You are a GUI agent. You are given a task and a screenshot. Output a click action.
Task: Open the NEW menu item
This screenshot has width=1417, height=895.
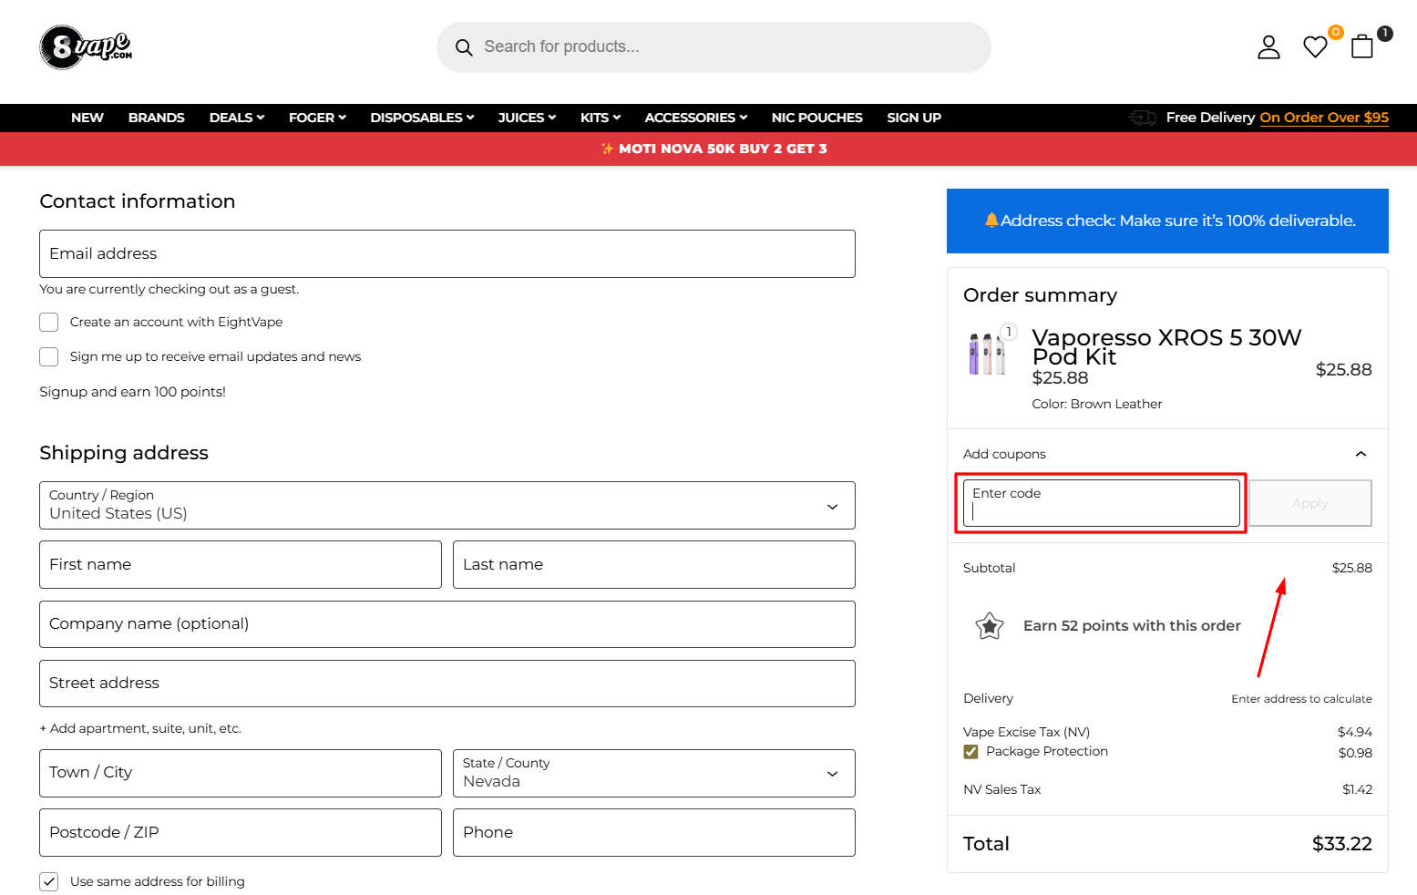click(x=87, y=118)
